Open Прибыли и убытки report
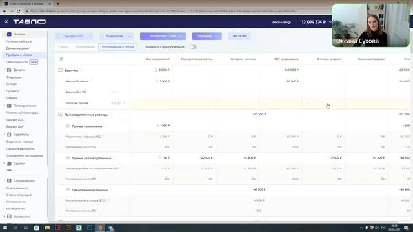This screenshot has width=413, height=232. click(19, 55)
